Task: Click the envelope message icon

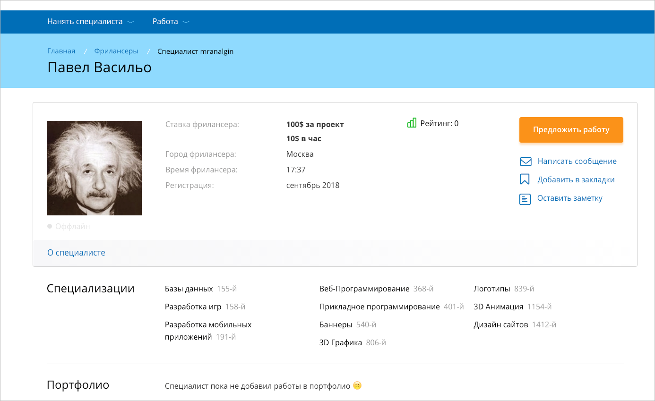Action: click(x=526, y=162)
